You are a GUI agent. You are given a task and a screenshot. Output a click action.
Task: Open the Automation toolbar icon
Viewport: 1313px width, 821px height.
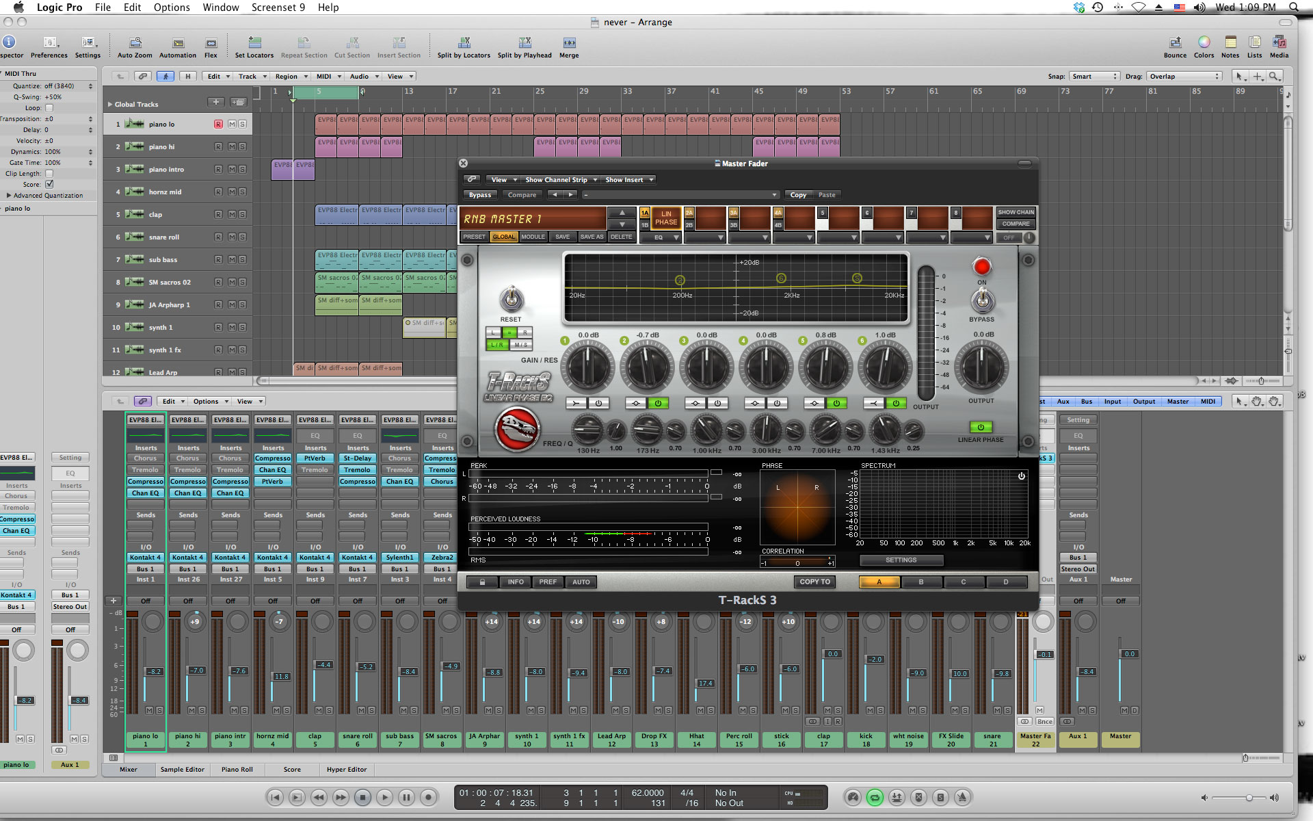pyautogui.click(x=178, y=43)
